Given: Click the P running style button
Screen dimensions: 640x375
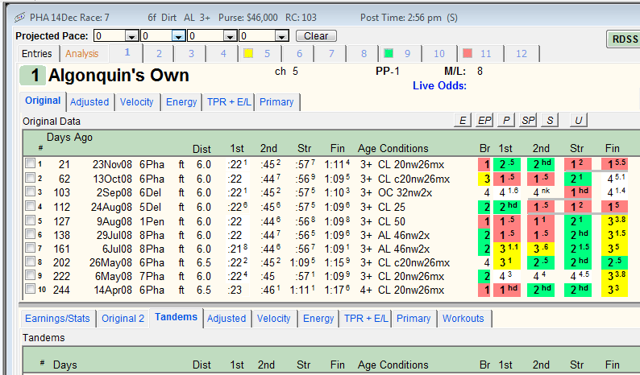Looking at the screenshot, I should pyautogui.click(x=506, y=120).
